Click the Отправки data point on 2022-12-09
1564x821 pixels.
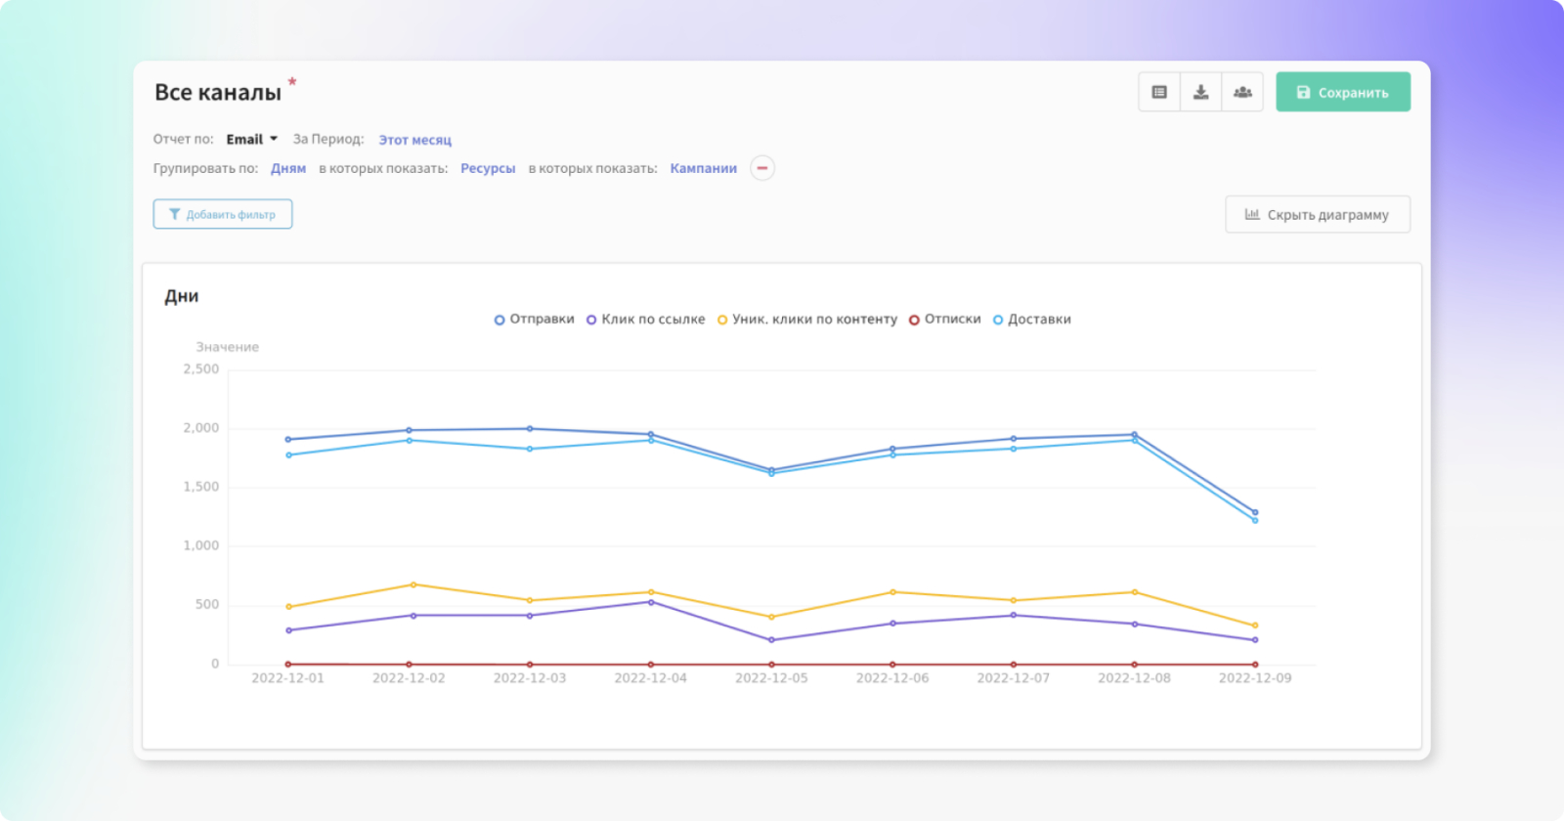pos(1255,512)
